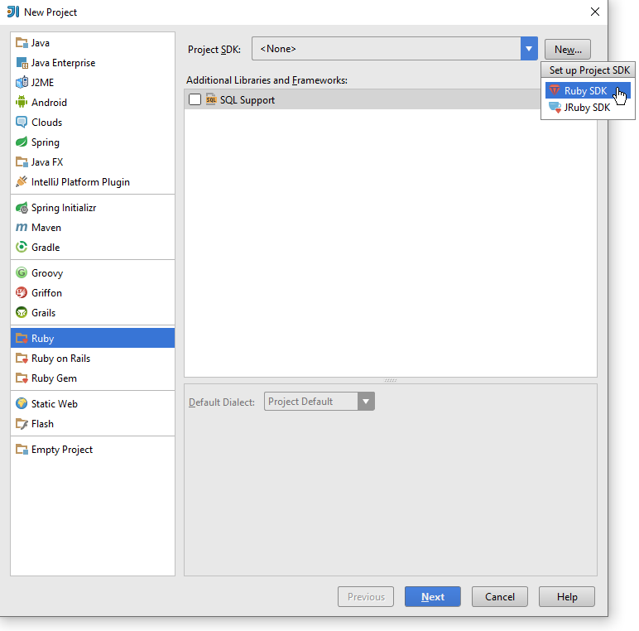Click the red Ruby SDK gem icon
Viewport: 639px width, 631px height.
(x=555, y=90)
